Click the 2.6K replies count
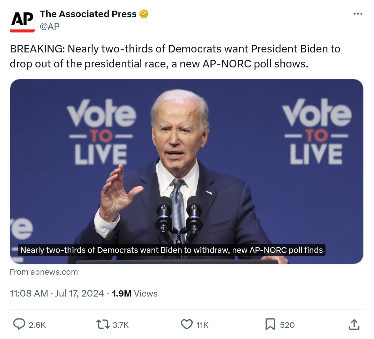 tap(37, 325)
